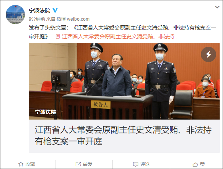Click the article card title 江西省人大常委会原副主任
Screen dimensions: 223x169
[x=123, y=135]
